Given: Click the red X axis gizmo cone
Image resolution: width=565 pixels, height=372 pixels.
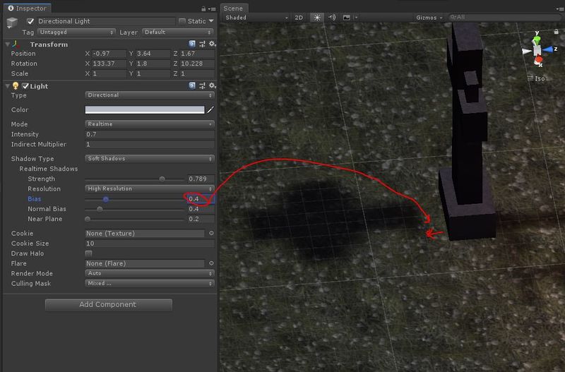Looking at the screenshot, I should tap(538, 60).
